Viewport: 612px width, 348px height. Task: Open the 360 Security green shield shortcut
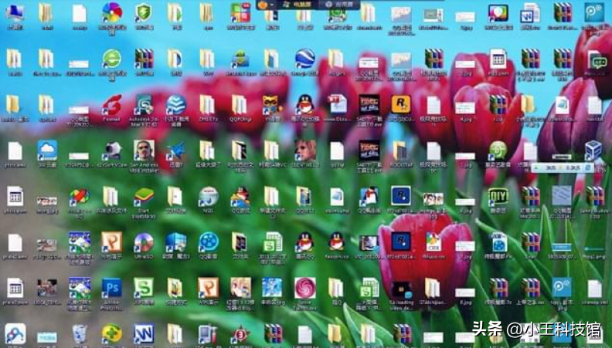coord(143,13)
